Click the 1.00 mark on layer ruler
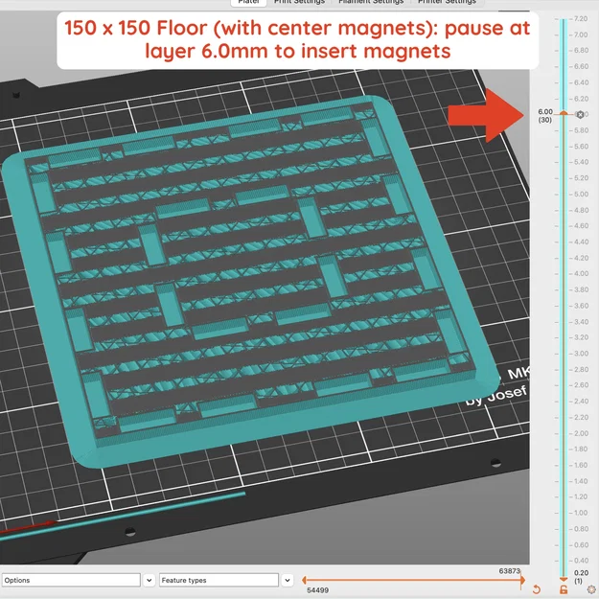 pyautogui.click(x=581, y=513)
